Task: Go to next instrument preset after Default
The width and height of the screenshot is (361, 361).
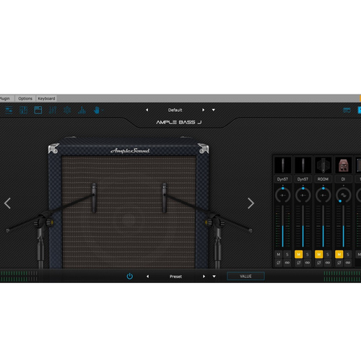Action: 204,110
